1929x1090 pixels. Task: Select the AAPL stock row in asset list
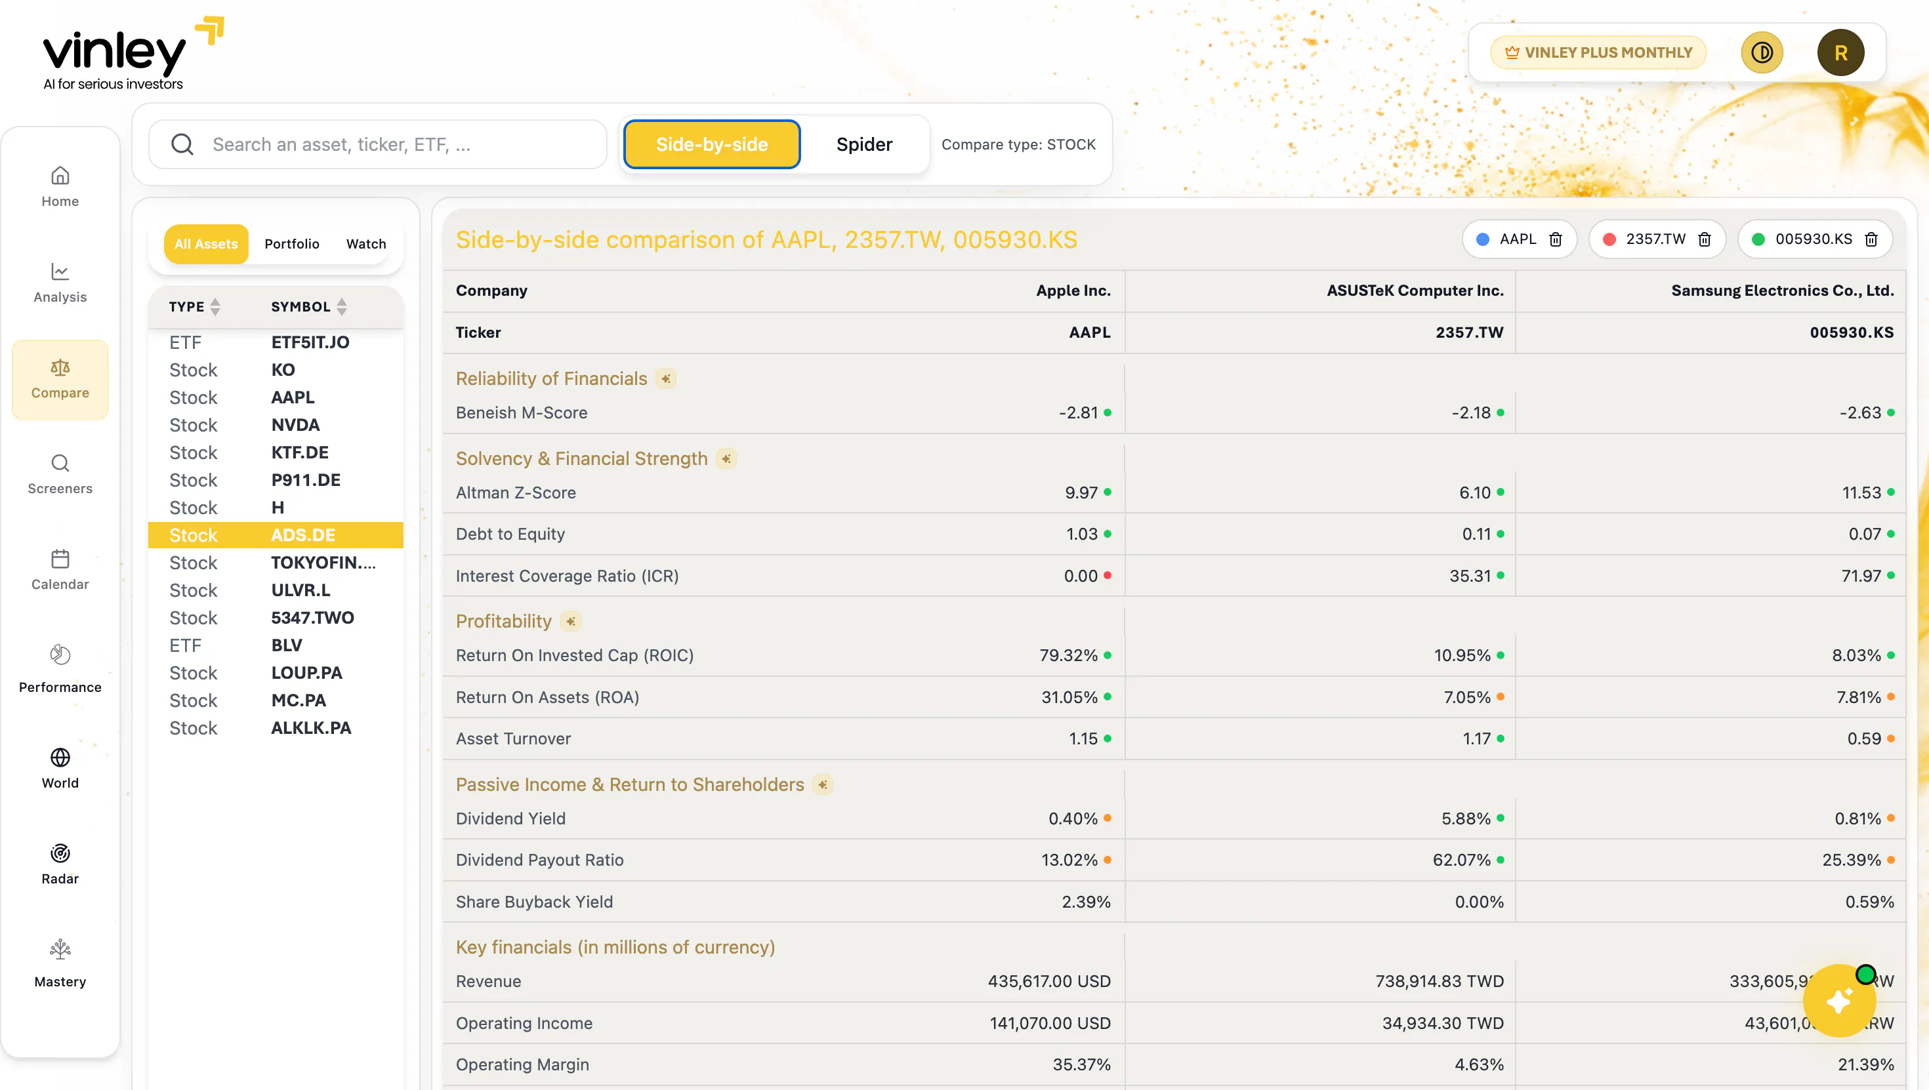(276, 398)
